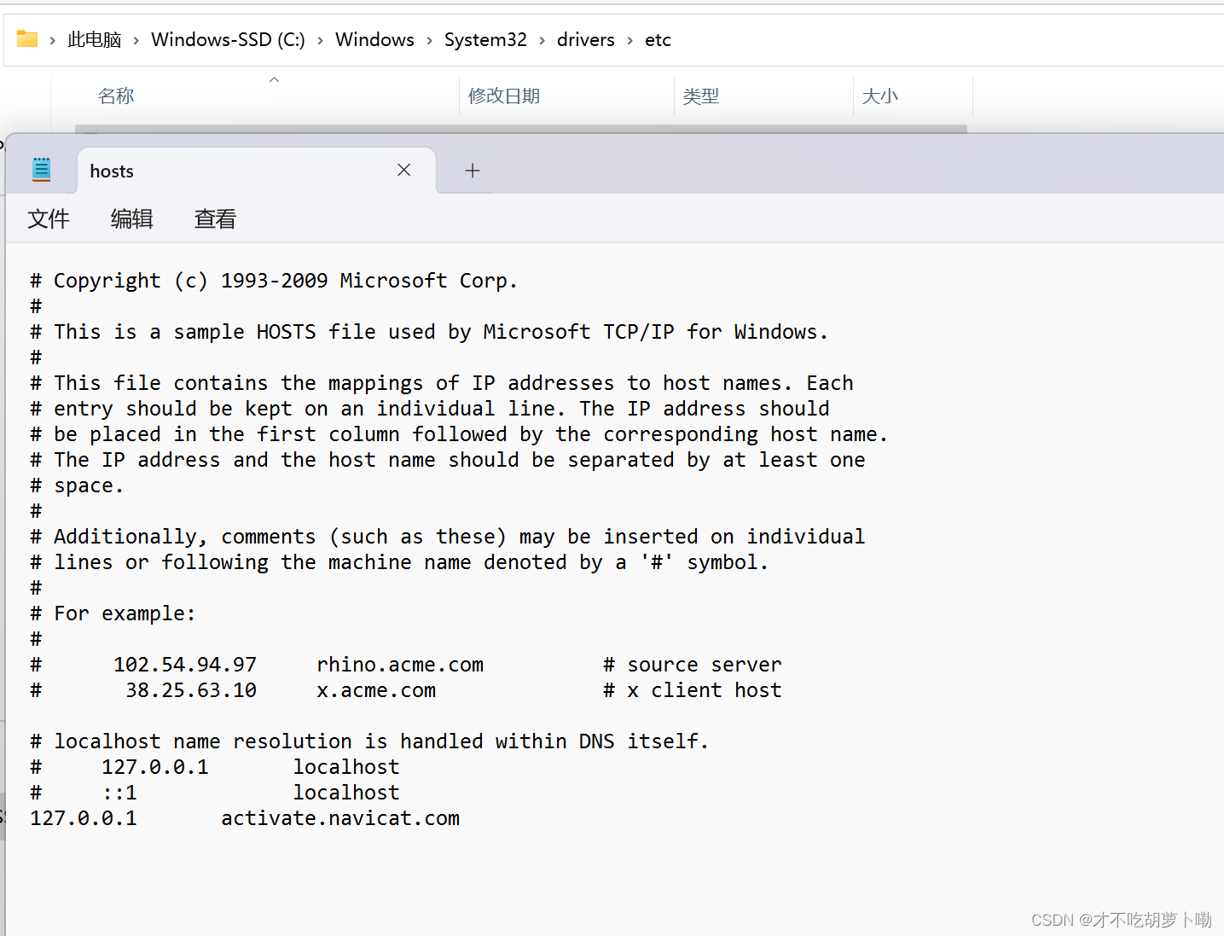
Task: Open the 查看 menu
Action: [x=215, y=219]
